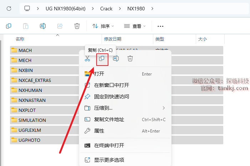Select the NXBIN folder icon
The width and height of the screenshot is (250, 166).
[14, 70]
